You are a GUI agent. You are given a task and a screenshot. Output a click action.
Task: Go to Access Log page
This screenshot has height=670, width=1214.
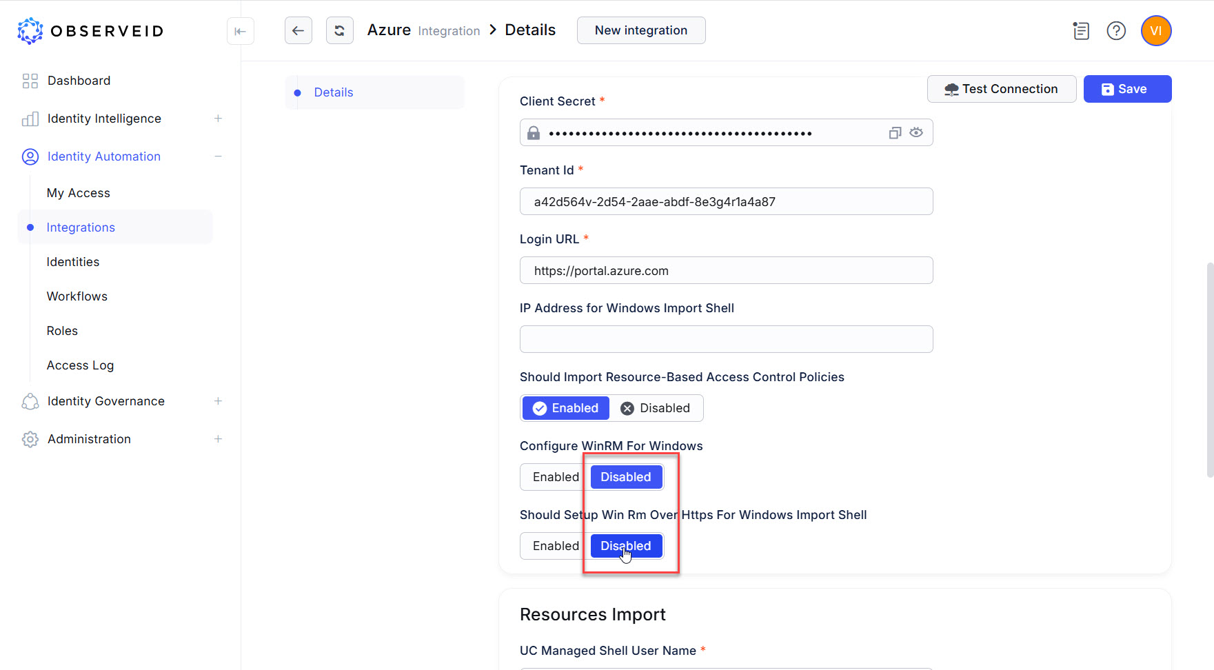tap(80, 365)
